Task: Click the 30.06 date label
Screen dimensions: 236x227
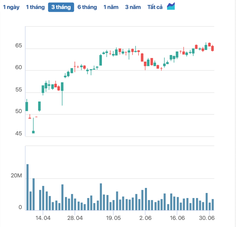Action: 207,218
